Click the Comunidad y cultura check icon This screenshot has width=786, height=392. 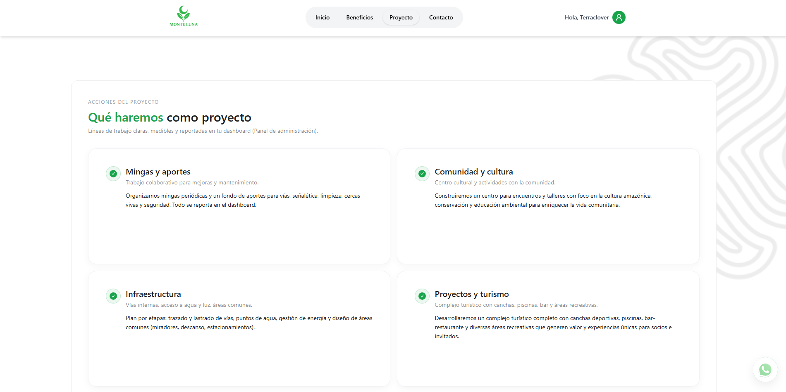[x=422, y=174]
